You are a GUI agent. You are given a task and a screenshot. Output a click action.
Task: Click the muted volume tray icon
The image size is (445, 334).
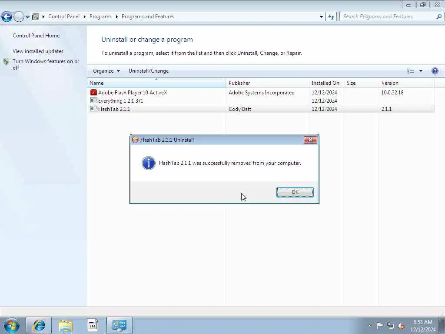pos(401,326)
